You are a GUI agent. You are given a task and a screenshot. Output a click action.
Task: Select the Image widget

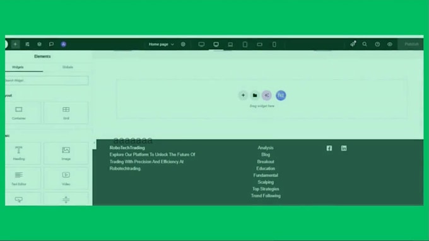pos(66,153)
